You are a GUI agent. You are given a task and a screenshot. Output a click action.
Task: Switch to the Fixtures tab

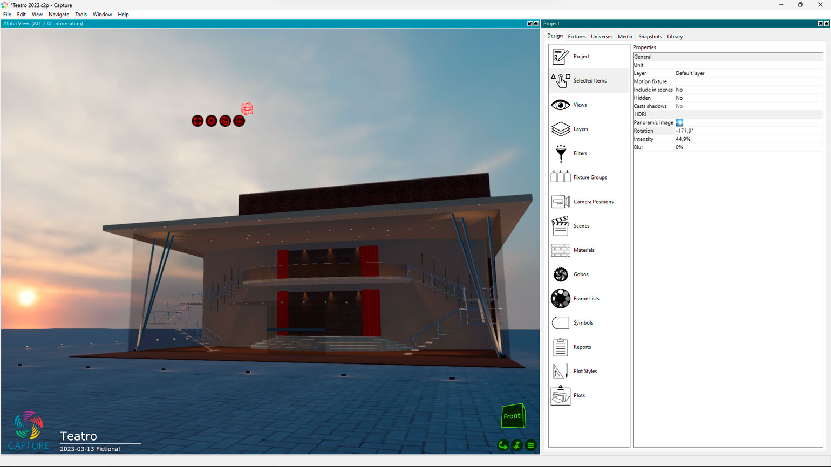pyautogui.click(x=576, y=37)
